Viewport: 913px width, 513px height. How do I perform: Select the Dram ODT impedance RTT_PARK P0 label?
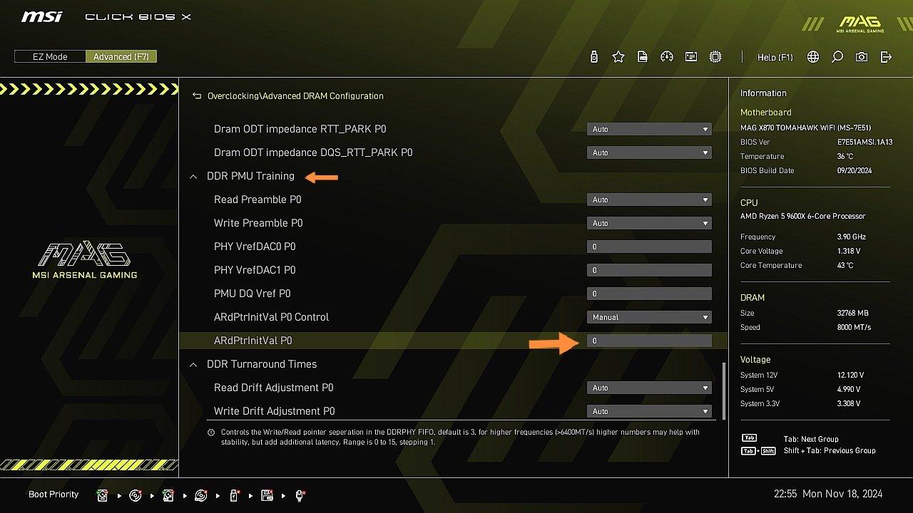point(300,129)
